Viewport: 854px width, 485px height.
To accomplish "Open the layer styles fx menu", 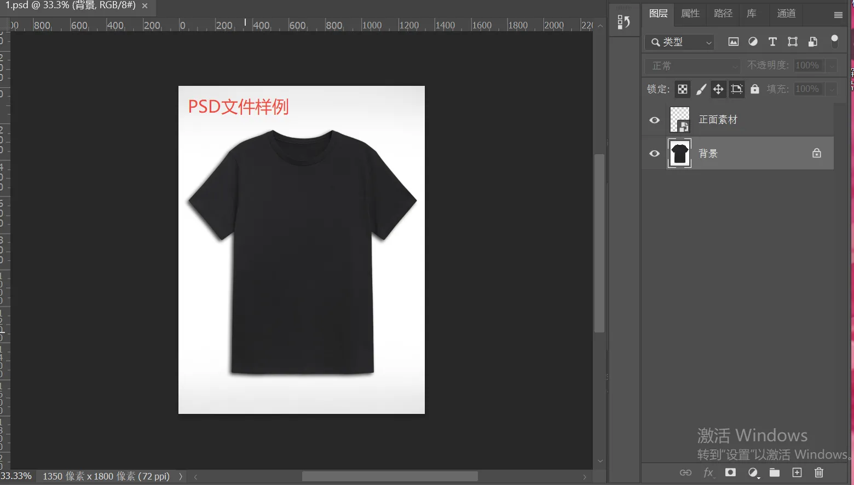I will pos(708,472).
